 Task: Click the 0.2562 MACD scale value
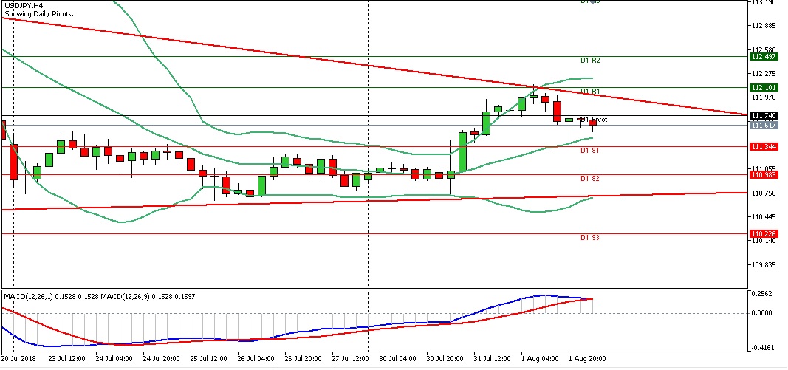coord(761,294)
